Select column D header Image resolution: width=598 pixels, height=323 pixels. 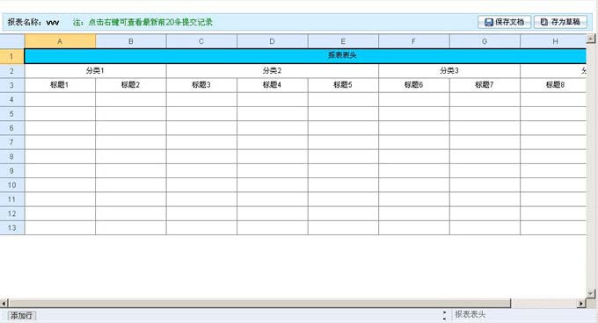click(x=273, y=41)
